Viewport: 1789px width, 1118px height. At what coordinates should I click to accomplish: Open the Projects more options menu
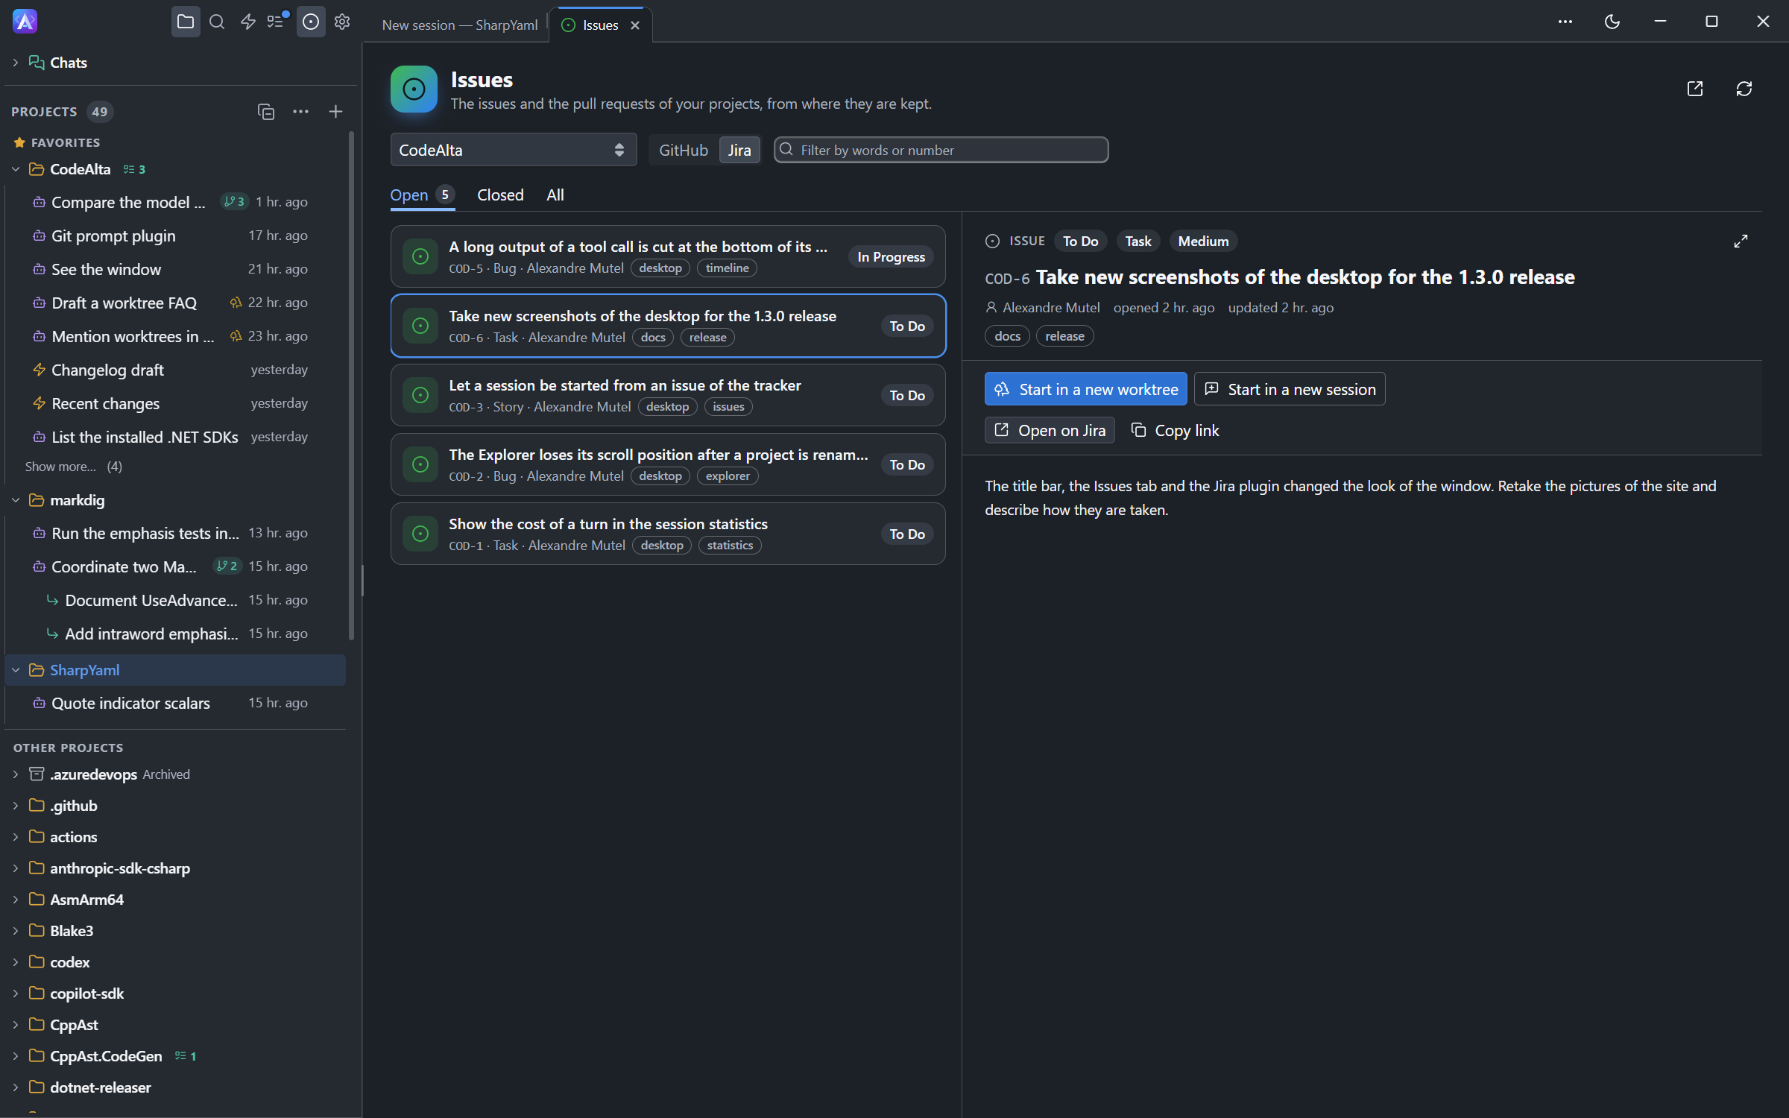click(300, 112)
